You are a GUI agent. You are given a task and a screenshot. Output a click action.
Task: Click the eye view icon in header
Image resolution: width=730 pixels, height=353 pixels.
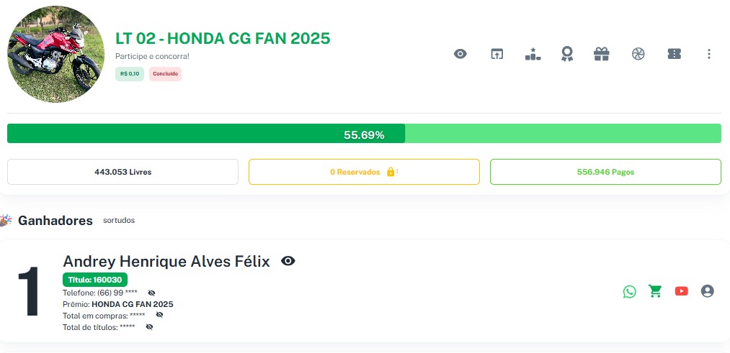(460, 54)
